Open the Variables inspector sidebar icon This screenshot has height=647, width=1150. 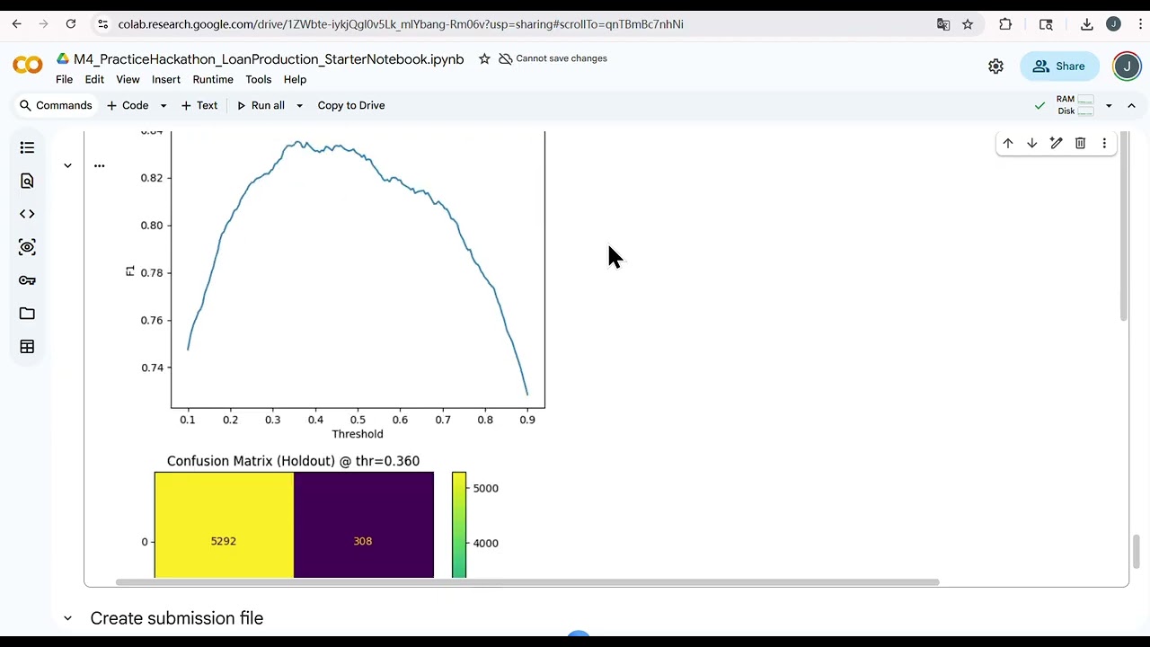coord(27,247)
